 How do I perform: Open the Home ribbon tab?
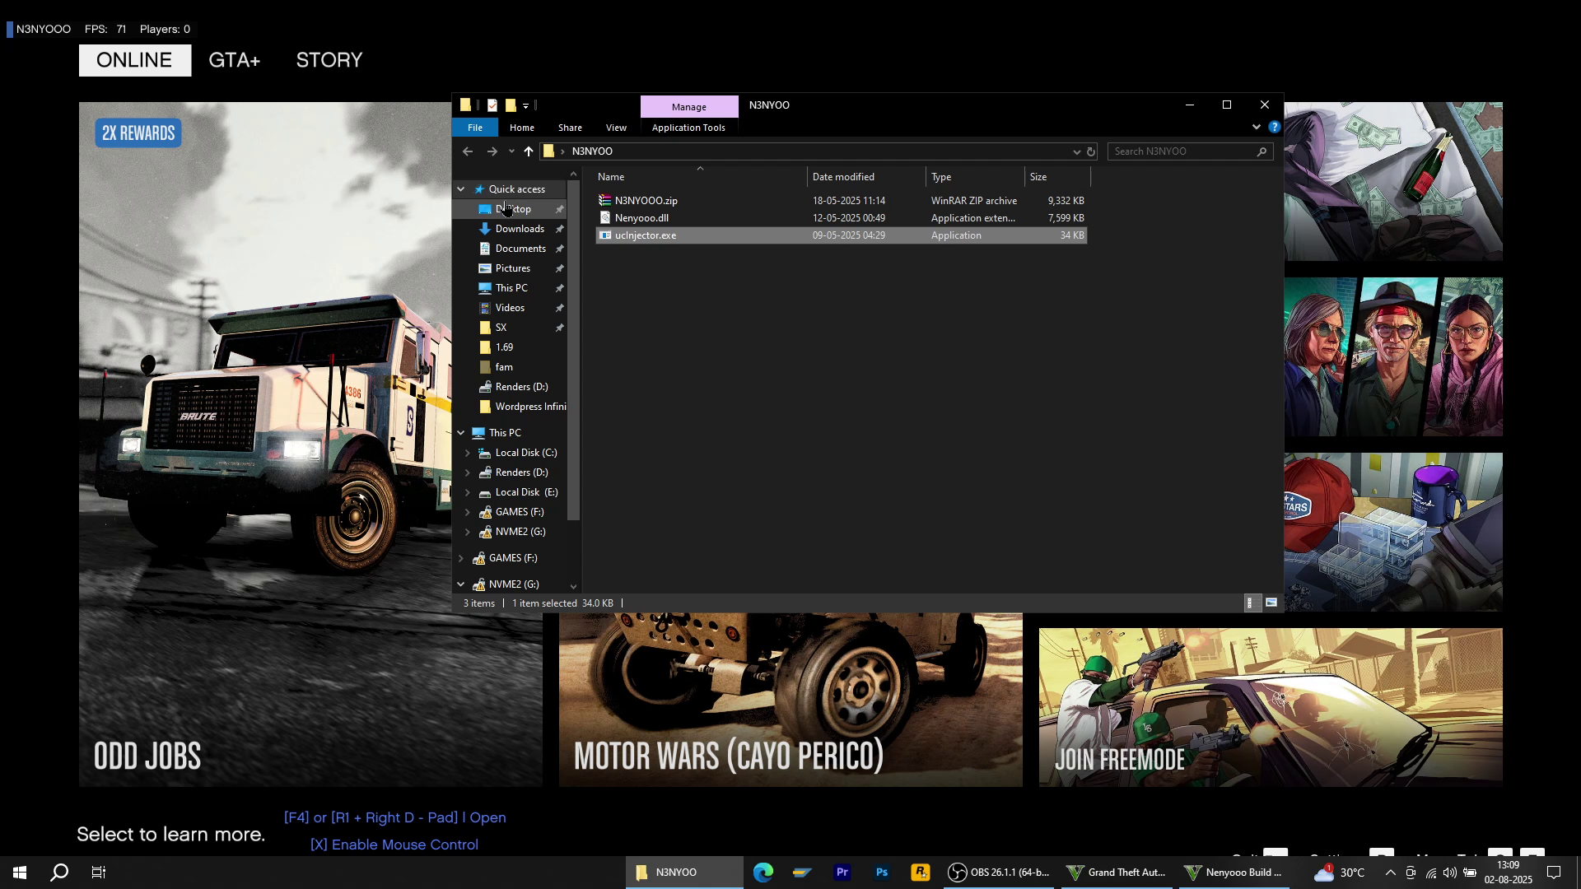521,128
